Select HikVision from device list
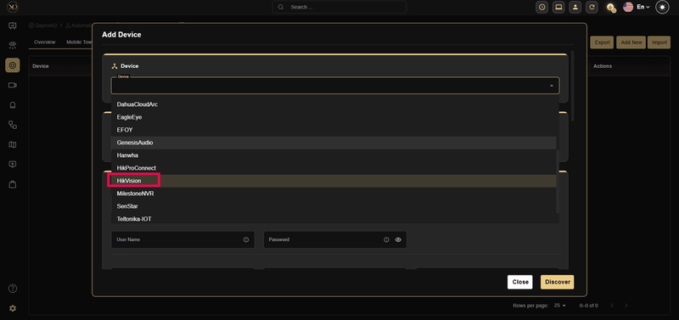 coord(334,181)
